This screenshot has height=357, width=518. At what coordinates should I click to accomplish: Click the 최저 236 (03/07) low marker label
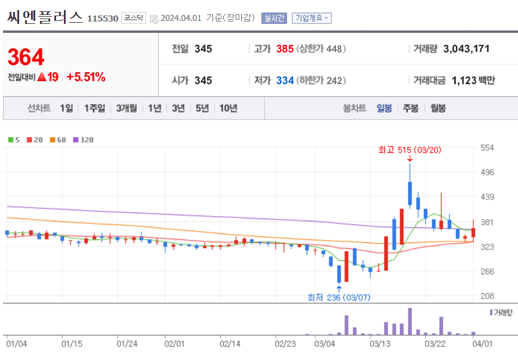(339, 297)
